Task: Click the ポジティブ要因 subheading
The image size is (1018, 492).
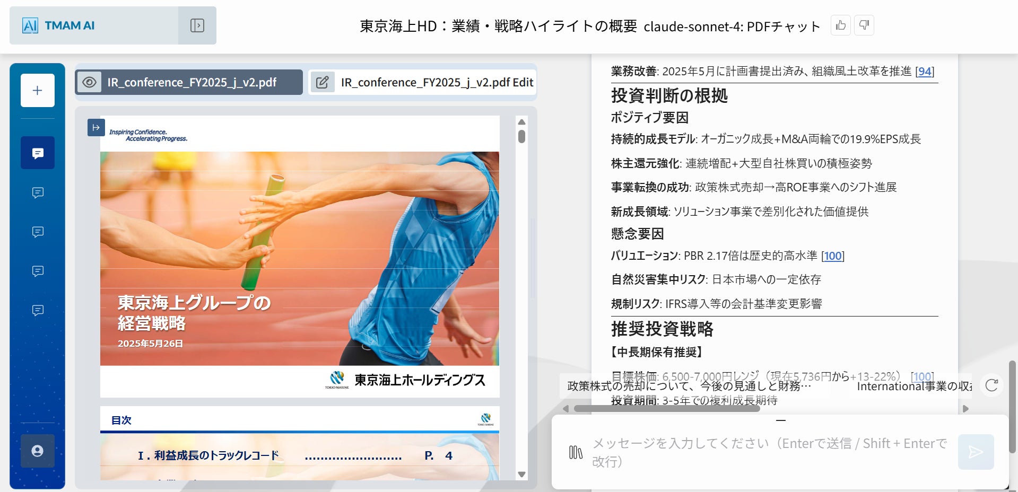Action: point(649,117)
